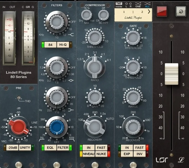Click the LINE label on PRE knob
Image resolution: width=189 pixels, height=168 pixels.
coord(34,123)
